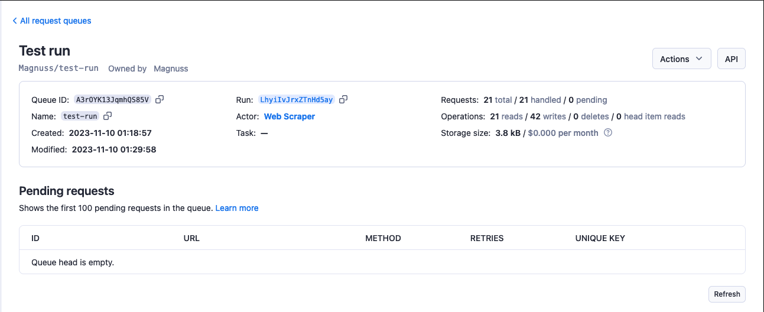The image size is (764, 312).
Task: Open the storage size help tooltip icon
Action: (x=608, y=133)
